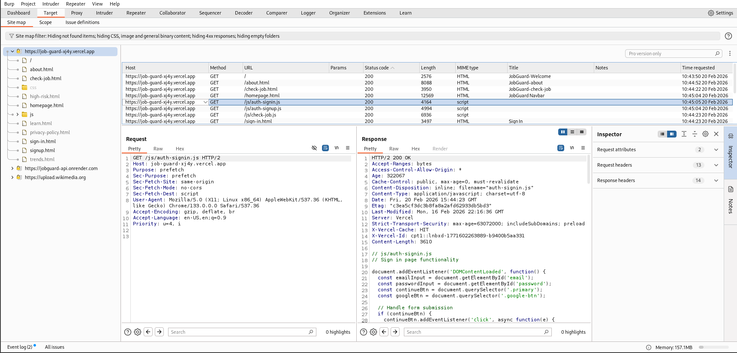This screenshot has height=353, width=737.
Task: Open the Response panel search settings gear
Action: tap(373, 332)
